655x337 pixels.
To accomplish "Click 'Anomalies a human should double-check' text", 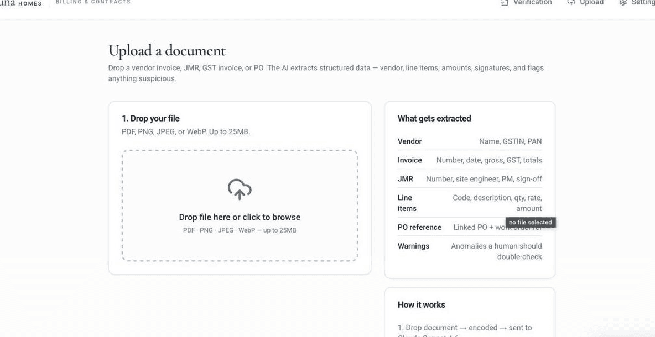I will tap(497, 251).
